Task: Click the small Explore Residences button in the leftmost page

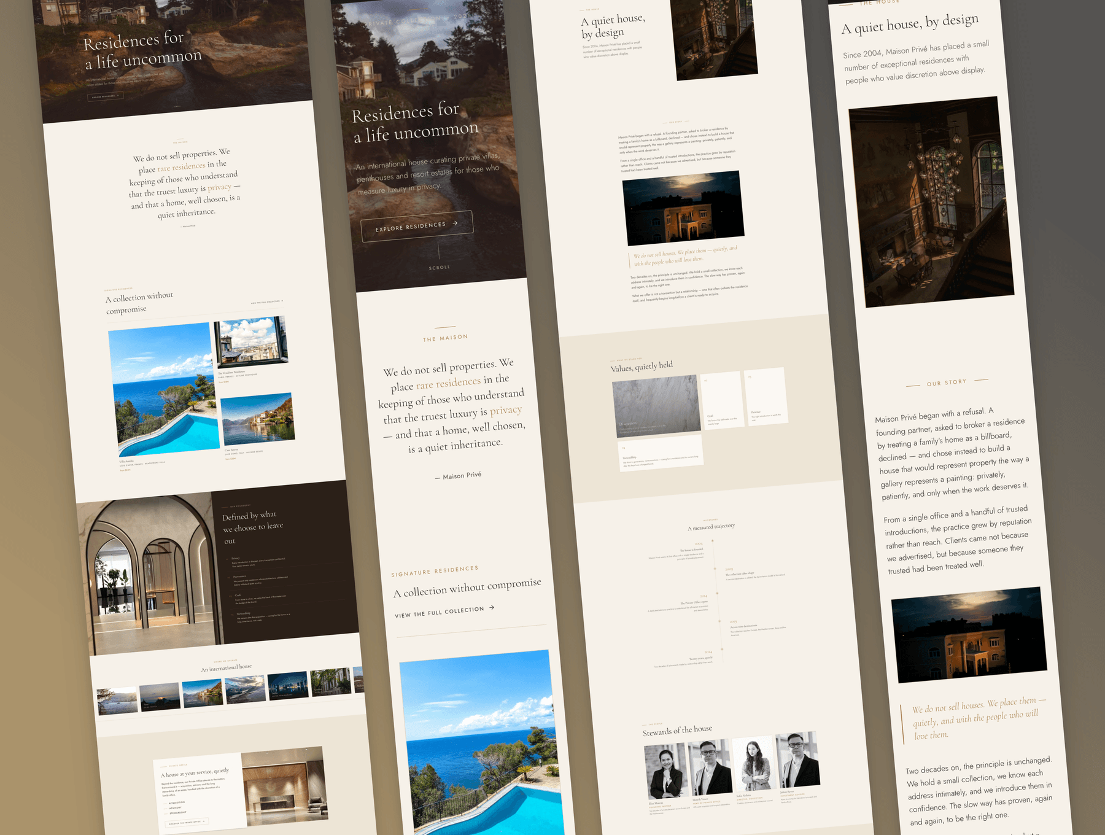Action: pyautogui.click(x=106, y=96)
